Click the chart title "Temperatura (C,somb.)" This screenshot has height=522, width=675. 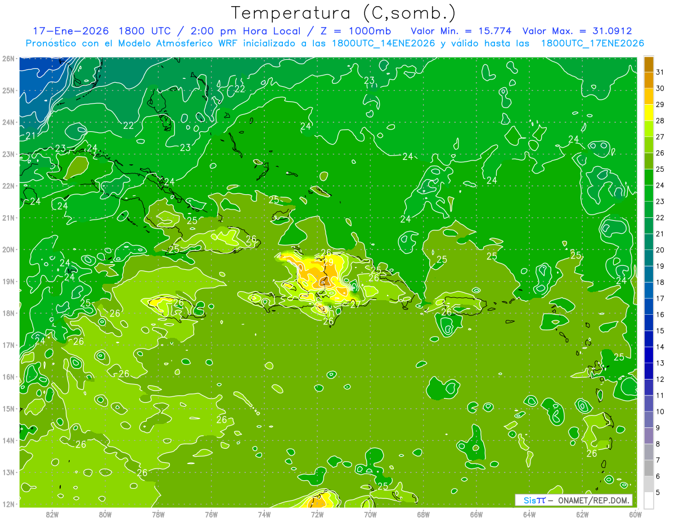(344, 13)
